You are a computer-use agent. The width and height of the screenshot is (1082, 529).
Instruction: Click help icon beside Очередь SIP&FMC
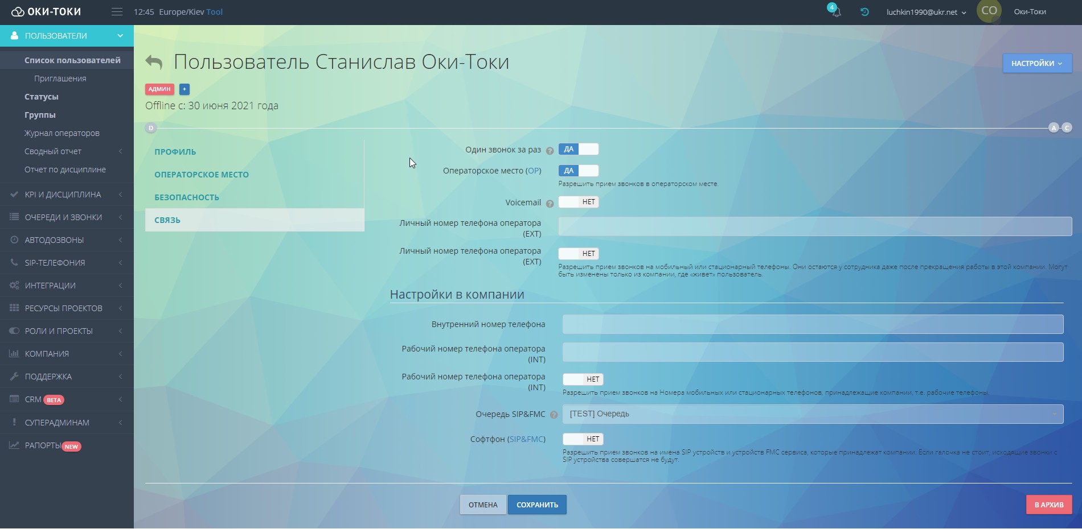click(554, 415)
